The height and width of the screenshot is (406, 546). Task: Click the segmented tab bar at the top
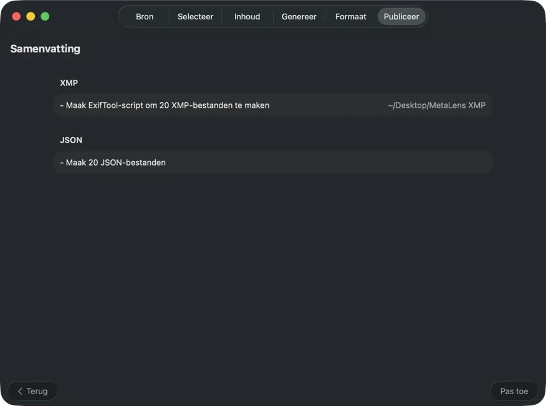tap(272, 16)
